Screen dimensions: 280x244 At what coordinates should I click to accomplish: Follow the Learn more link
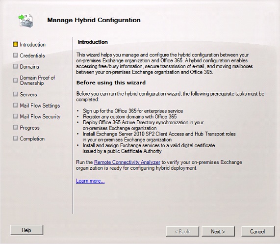click(90, 181)
